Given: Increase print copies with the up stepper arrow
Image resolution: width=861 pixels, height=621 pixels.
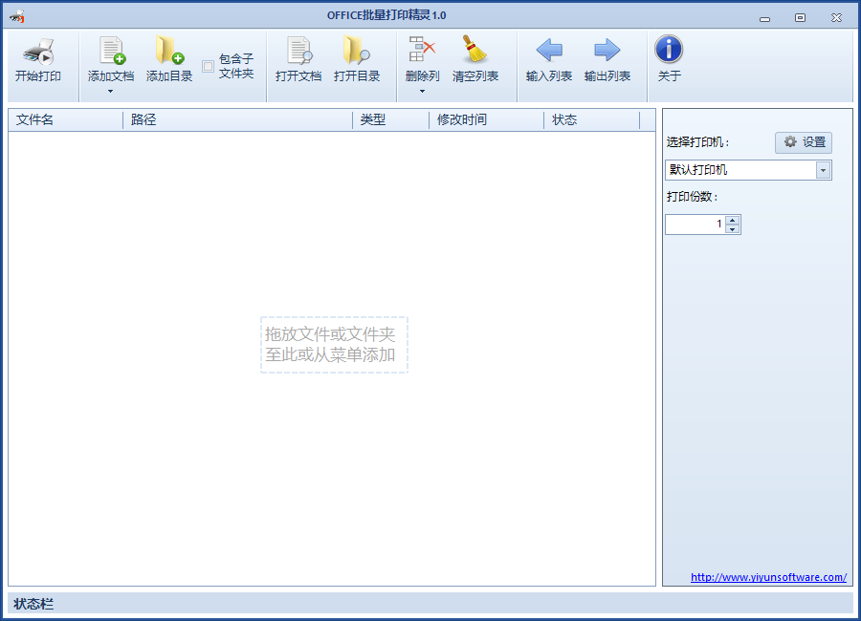Looking at the screenshot, I should [x=733, y=220].
